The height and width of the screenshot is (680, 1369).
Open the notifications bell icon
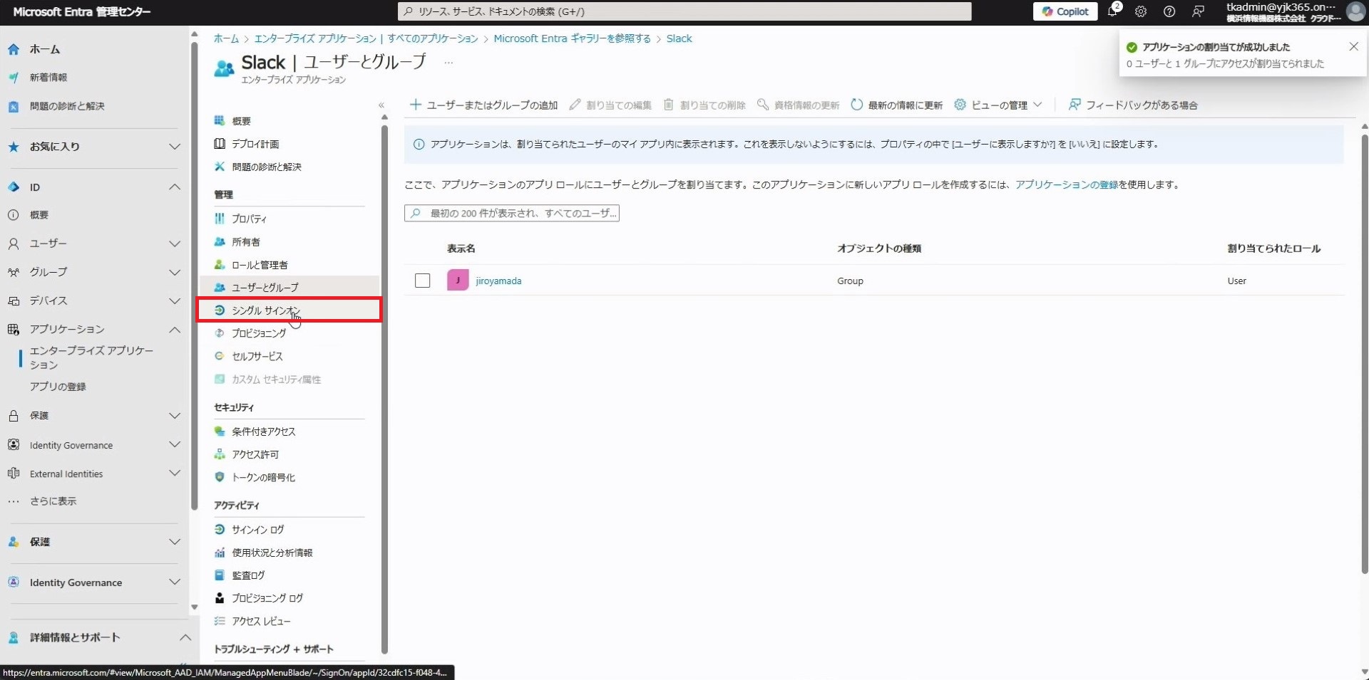(x=1112, y=11)
